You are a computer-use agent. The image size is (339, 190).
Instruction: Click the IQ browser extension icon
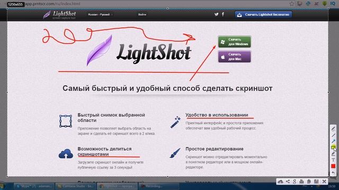pos(333,4)
